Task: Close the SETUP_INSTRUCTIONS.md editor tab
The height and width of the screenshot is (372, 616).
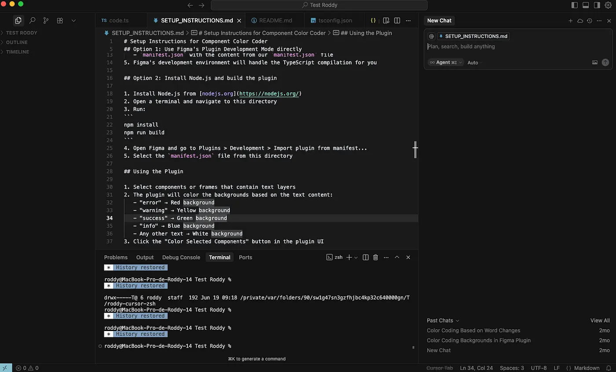Action: (x=239, y=21)
